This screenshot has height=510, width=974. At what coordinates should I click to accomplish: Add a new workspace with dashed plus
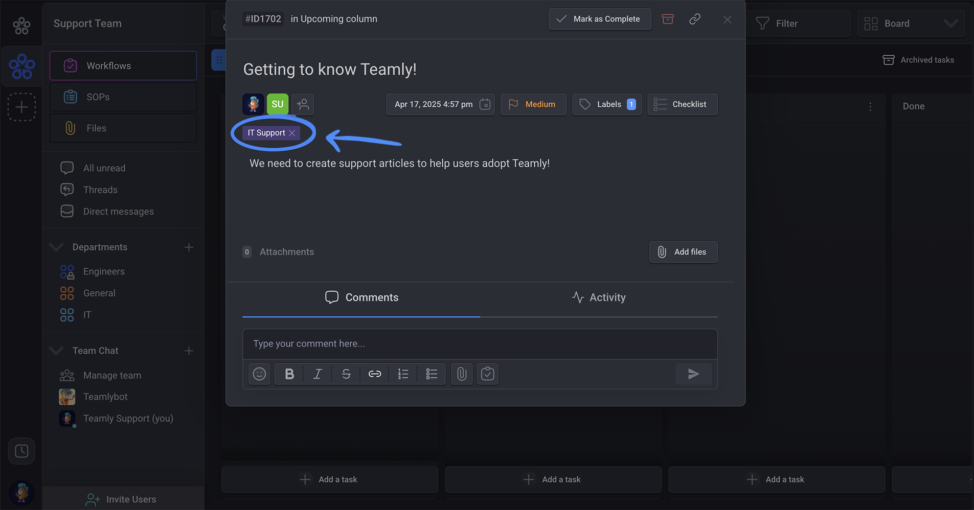pyautogui.click(x=21, y=107)
